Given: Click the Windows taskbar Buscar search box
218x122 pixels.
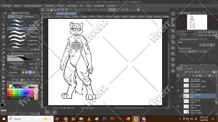Looking at the screenshot, I should tap(30, 119).
